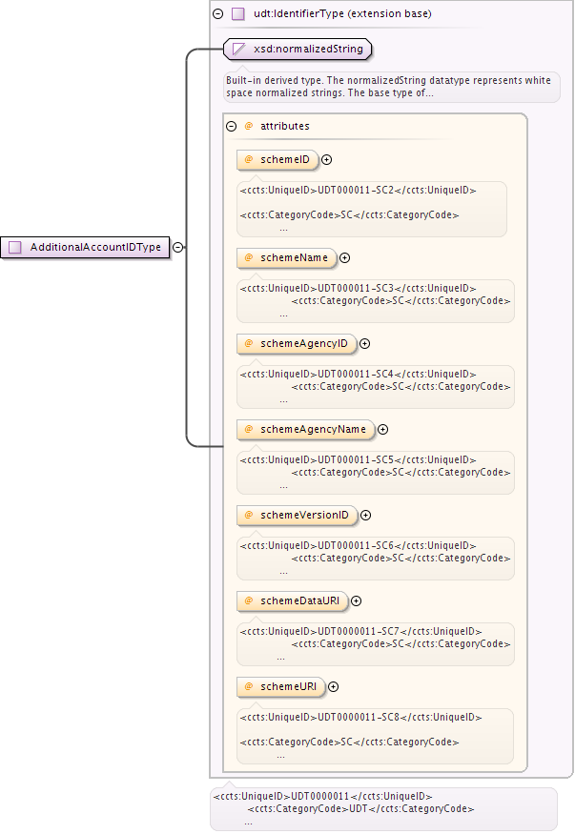Click the UDT000011-SC5 UniqueID annotation
The width and height of the screenshot is (575, 834).
click(358, 459)
